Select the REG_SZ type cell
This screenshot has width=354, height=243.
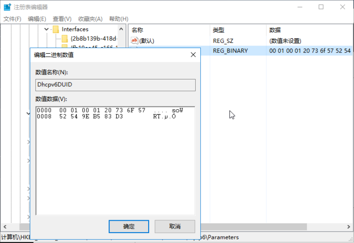(223, 41)
